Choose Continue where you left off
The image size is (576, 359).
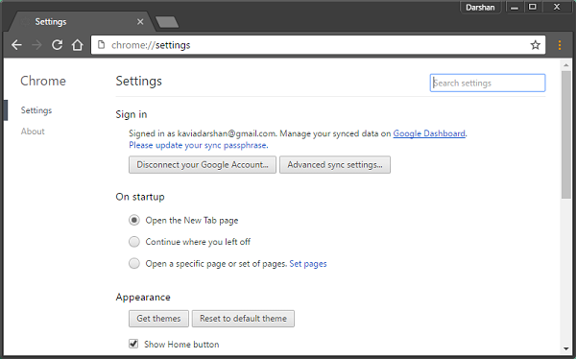point(134,242)
